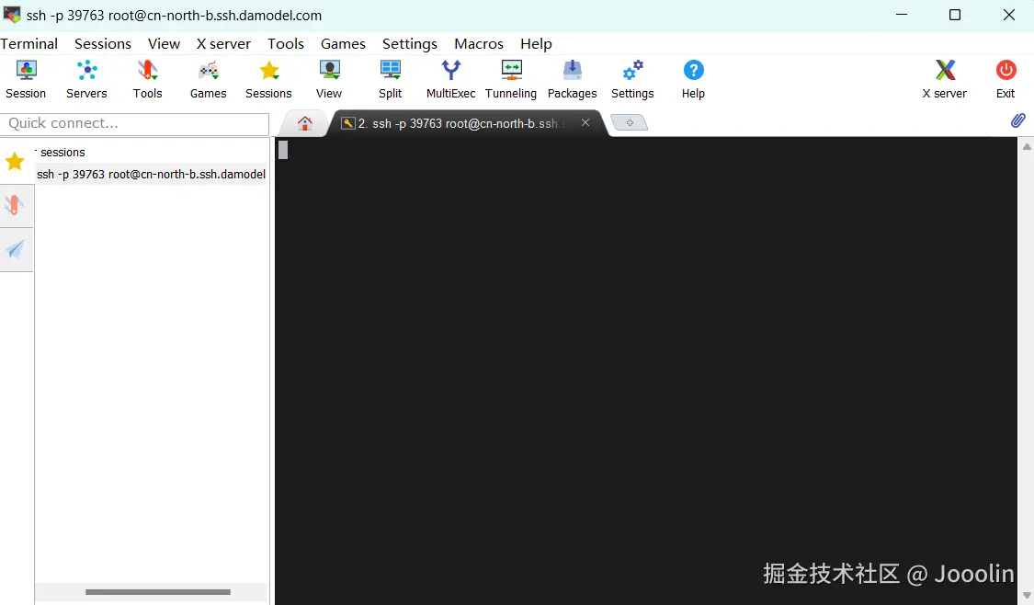
Task: Open Help from the toolbar
Action: (693, 78)
